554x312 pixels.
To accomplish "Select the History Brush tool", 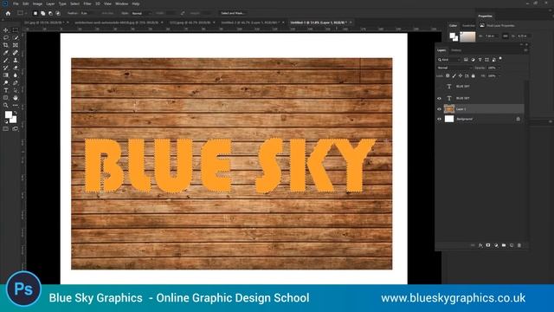I will (x=6, y=68).
